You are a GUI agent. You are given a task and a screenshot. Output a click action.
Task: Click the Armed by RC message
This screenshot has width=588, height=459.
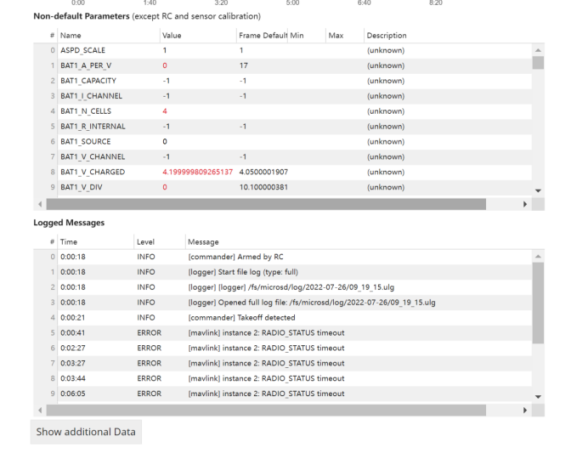point(235,257)
